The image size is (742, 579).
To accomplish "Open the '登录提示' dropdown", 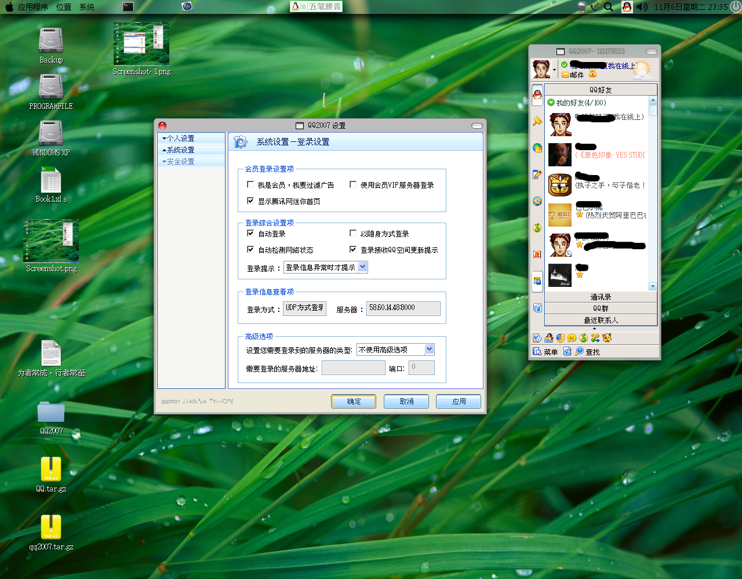I will pyautogui.click(x=326, y=267).
